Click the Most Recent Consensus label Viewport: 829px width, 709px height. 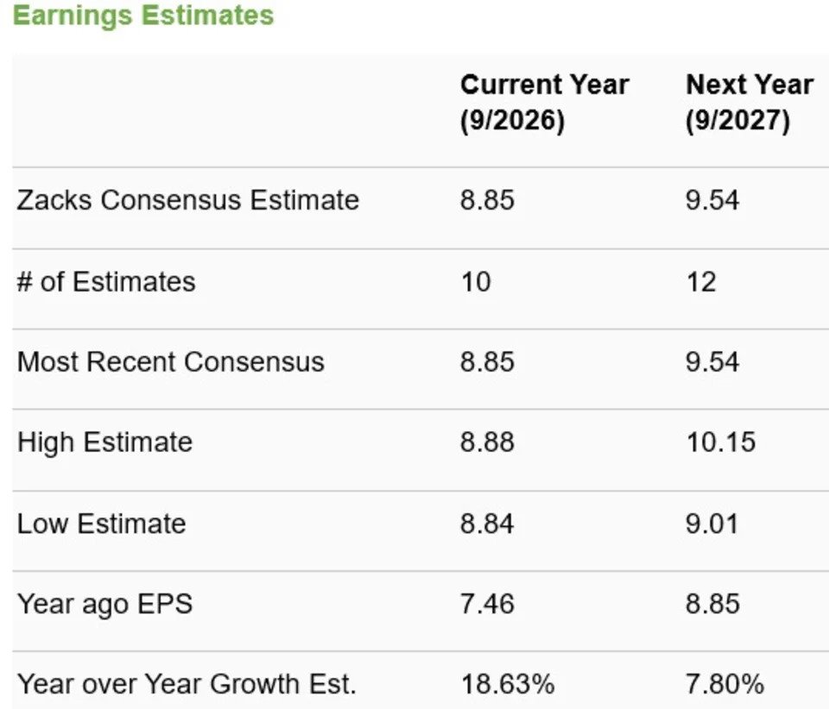170,362
